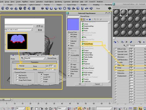Uncheck the Bump map checkbox
Screen dimensions: 146x110
pos(116,68)
